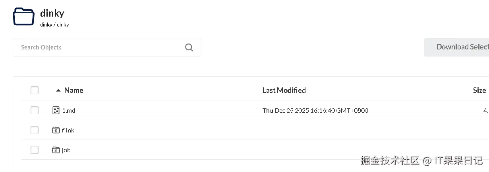This screenshot has width=489, height=172.
Task: Sort objects by Size column
Action: [479, 91]
